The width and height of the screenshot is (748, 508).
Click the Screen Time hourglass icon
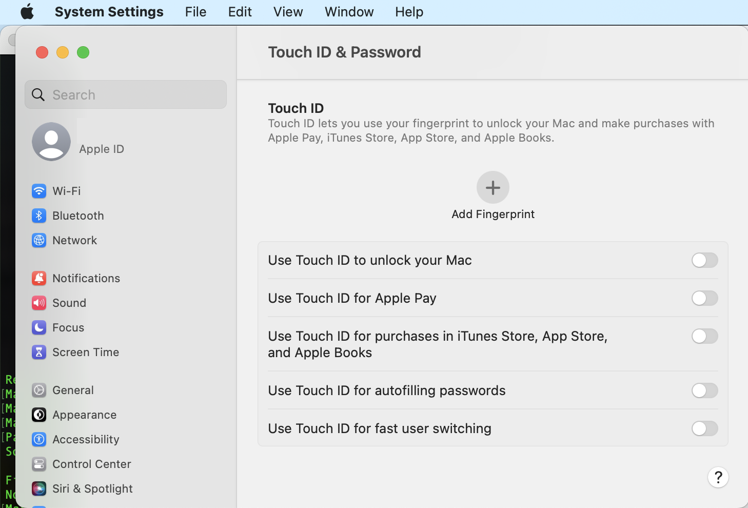[39, 352]
